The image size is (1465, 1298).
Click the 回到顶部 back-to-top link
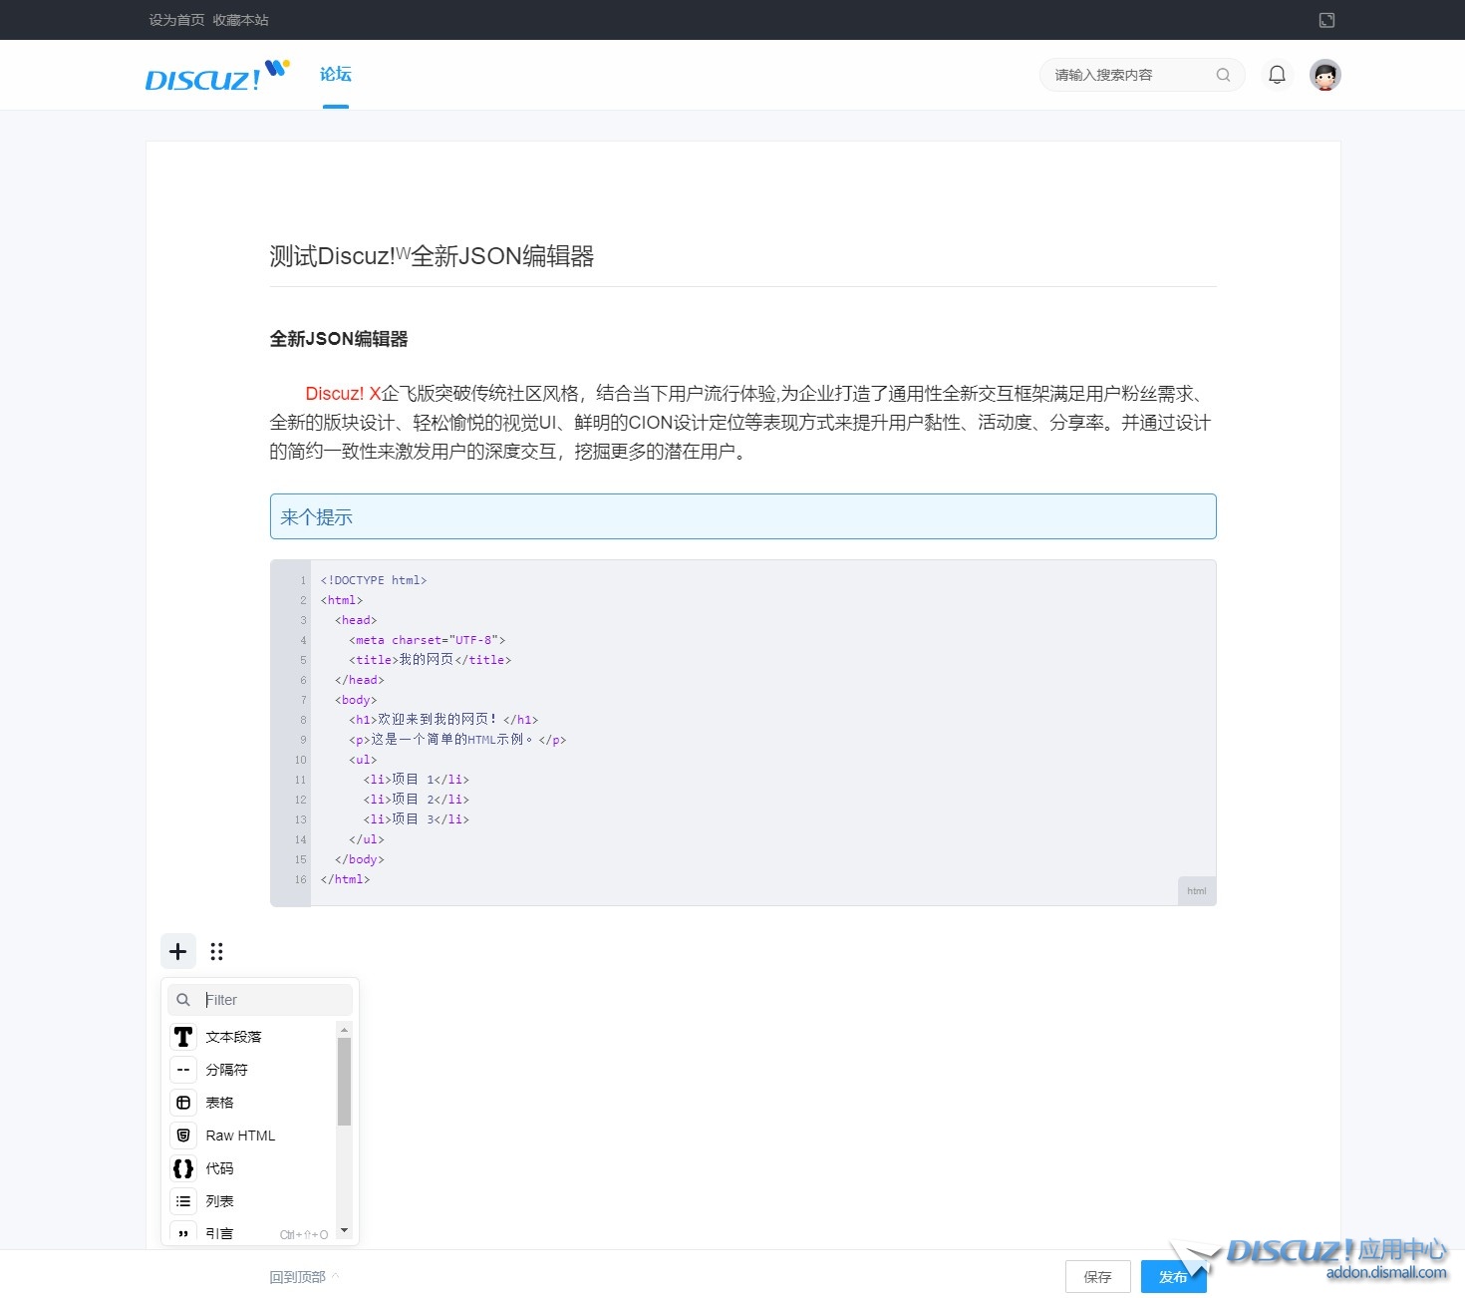point(298,1277)
